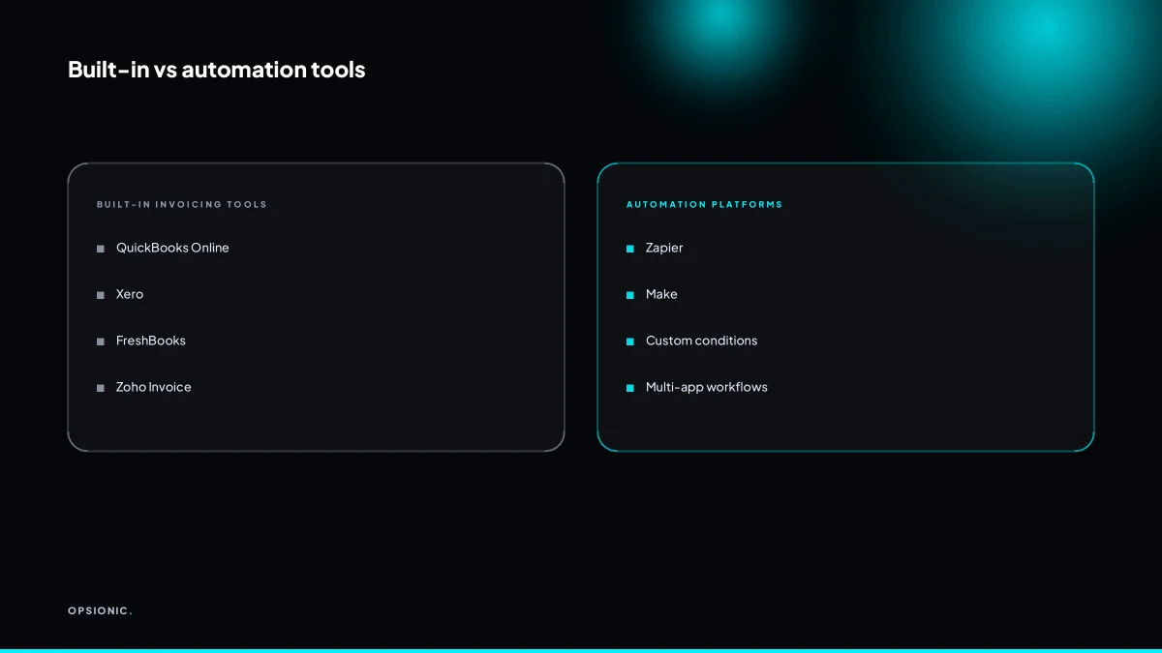Click the gray bullet beside Xero

[101, 296]
